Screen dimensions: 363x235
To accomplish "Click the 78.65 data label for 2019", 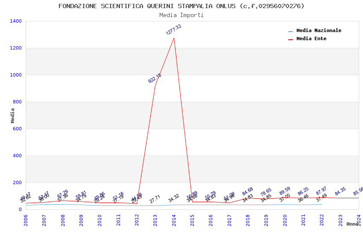I will 266,192.
